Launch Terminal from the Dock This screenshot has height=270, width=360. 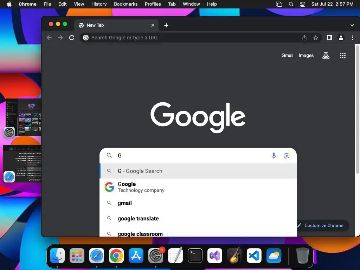point(195,256)
